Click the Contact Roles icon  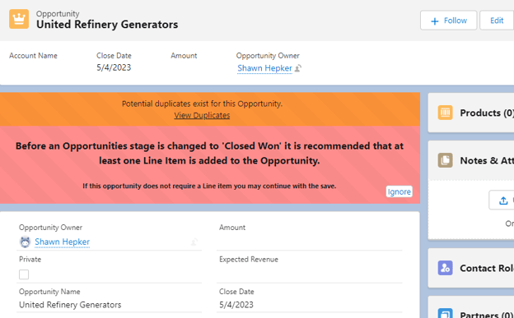[x=445, y=268]
